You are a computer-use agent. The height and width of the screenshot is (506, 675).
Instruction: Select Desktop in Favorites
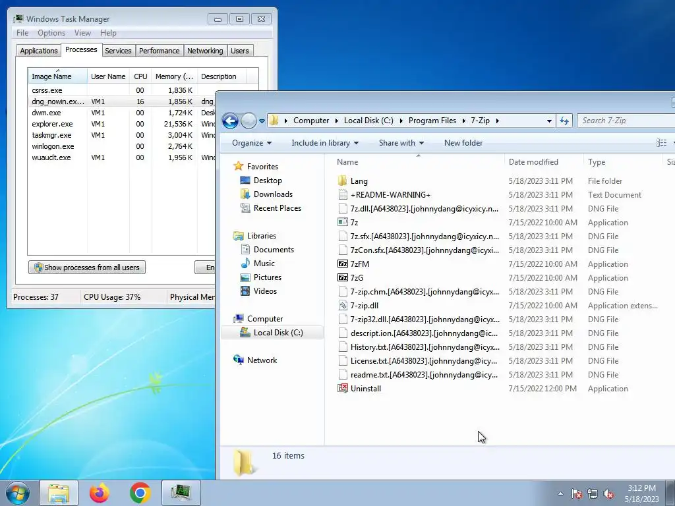pos(268,181)
